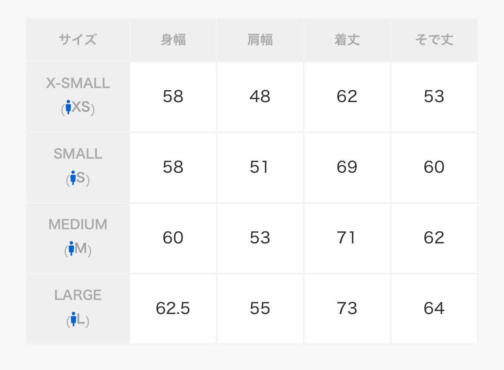Click the LARGE size row label
504x370 pixels.
(78, 295)
